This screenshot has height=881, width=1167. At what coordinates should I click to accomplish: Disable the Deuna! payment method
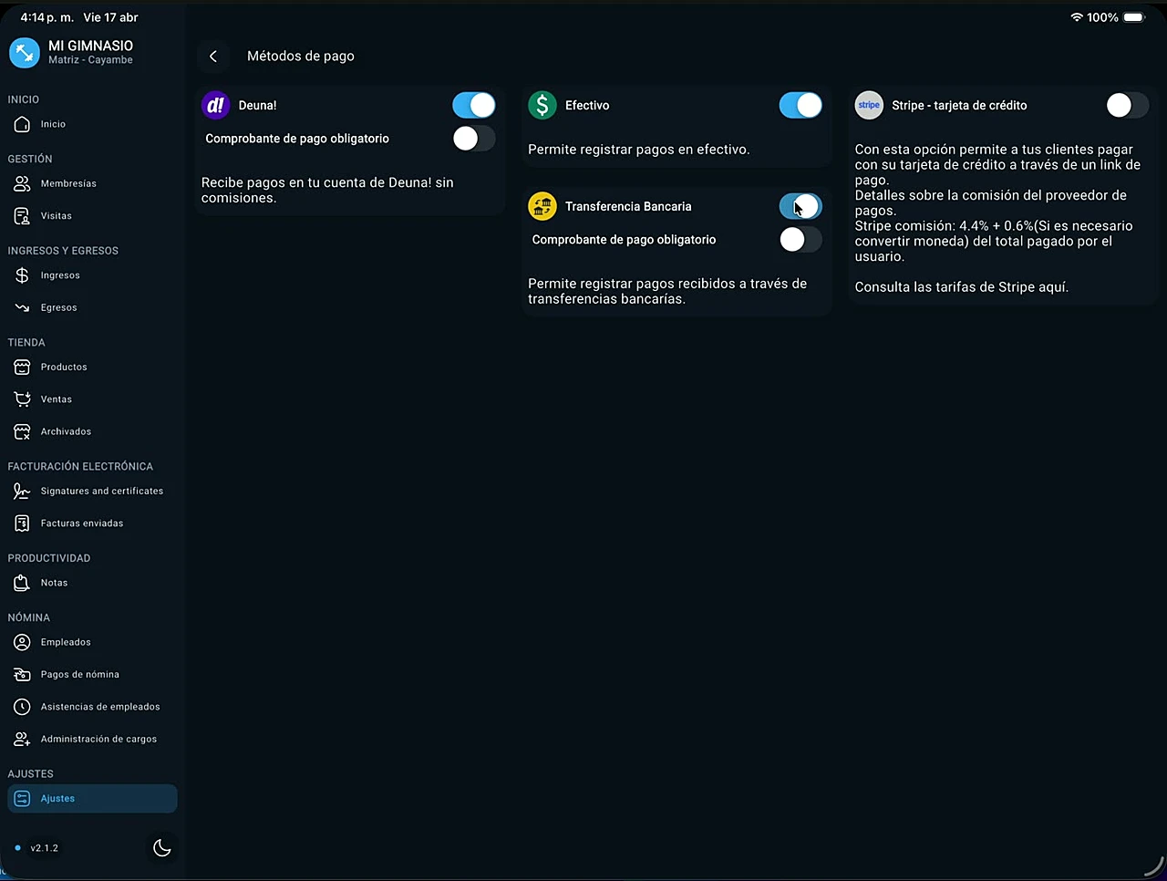(x=473, y=105)
